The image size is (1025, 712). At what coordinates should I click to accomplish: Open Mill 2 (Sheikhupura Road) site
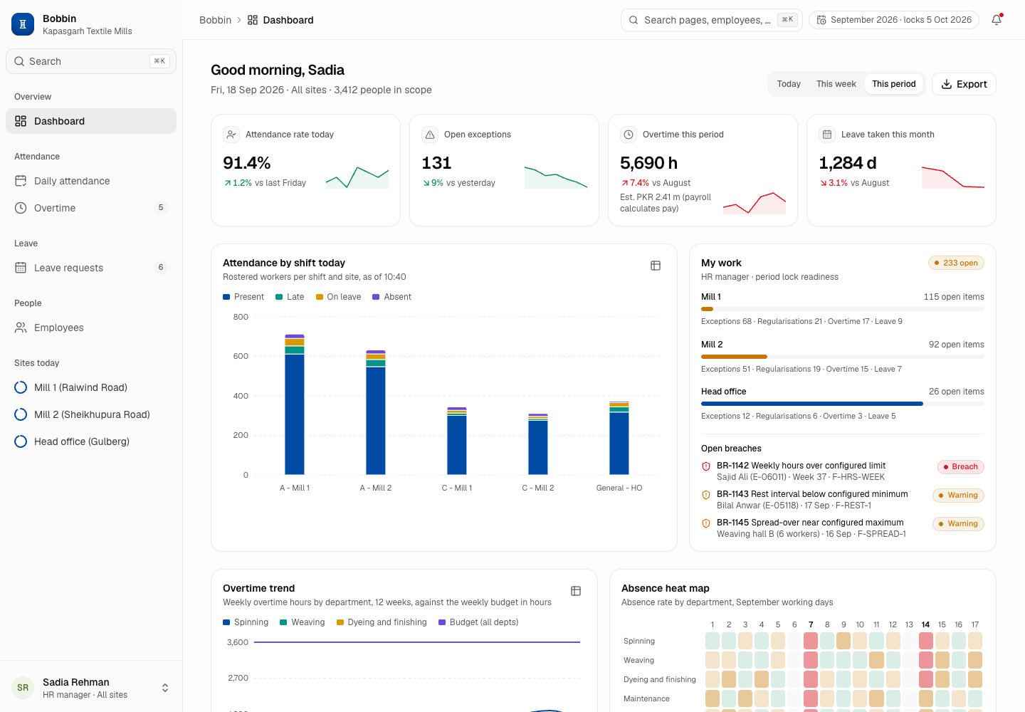pyautogui.click(x=91, y=414)
